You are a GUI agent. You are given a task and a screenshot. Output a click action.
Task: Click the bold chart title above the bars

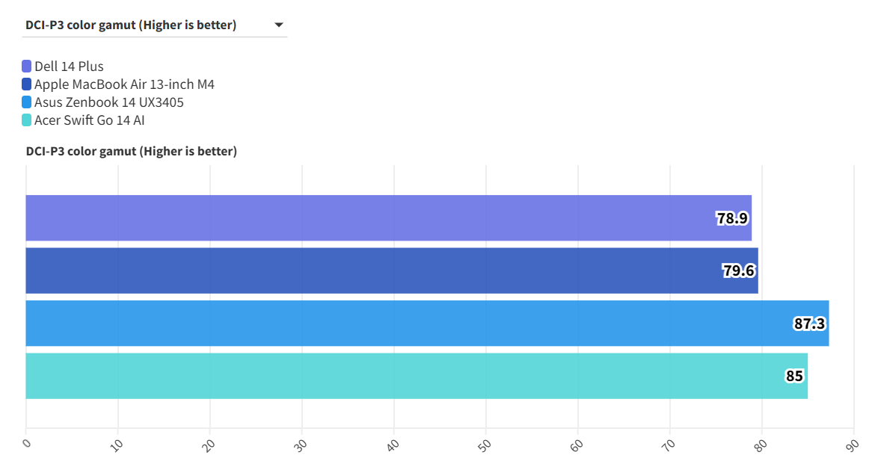pyautogui.click(x=132, y=152)
